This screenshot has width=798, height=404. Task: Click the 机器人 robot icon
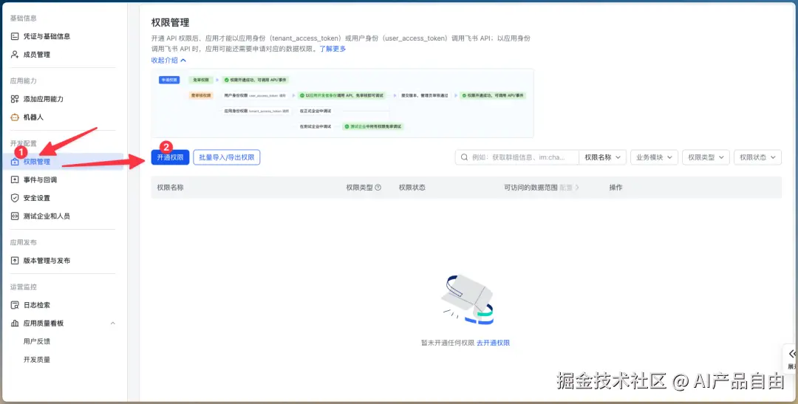(15, 117)
